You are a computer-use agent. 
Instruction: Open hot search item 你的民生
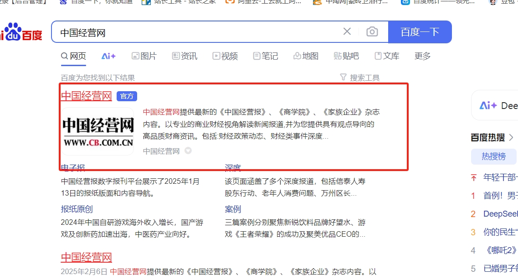pyautogui.click(x=501, y=232)
